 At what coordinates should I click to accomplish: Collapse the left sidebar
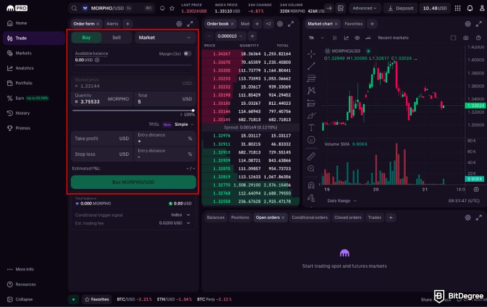[x=20, y=299]
